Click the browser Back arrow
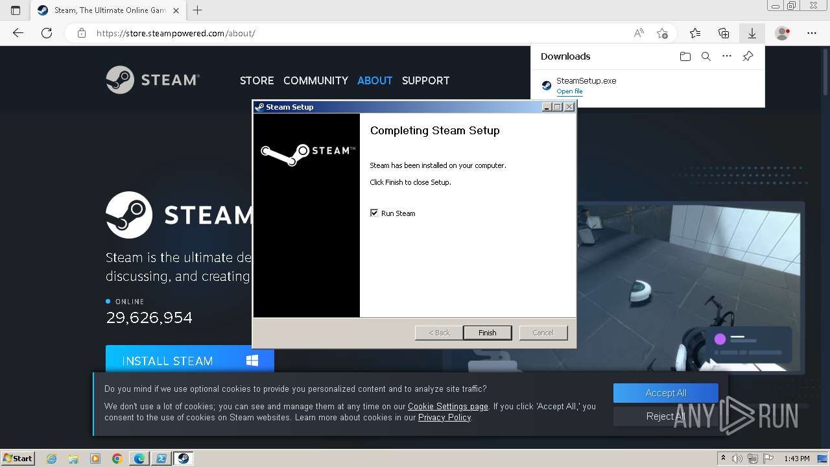The image size is (830, 467). pos(18,33)
